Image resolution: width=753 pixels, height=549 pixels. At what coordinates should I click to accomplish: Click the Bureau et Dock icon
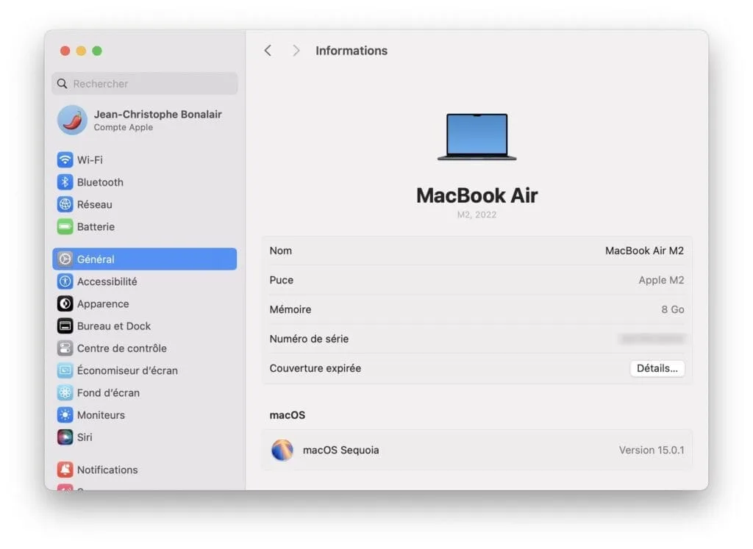pyautogui.click(x=65, y=326)
